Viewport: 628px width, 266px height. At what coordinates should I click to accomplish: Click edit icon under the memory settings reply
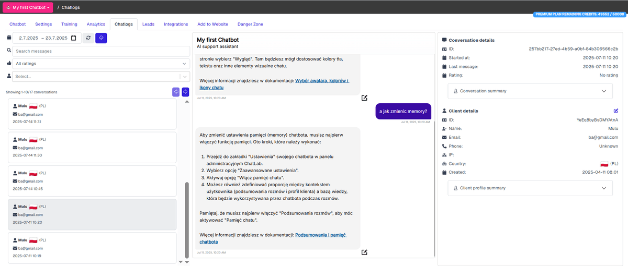364,252
